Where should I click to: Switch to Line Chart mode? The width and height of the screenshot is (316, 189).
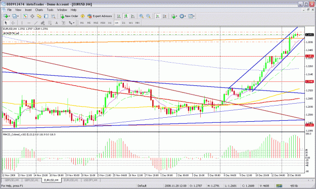point(133,16)
